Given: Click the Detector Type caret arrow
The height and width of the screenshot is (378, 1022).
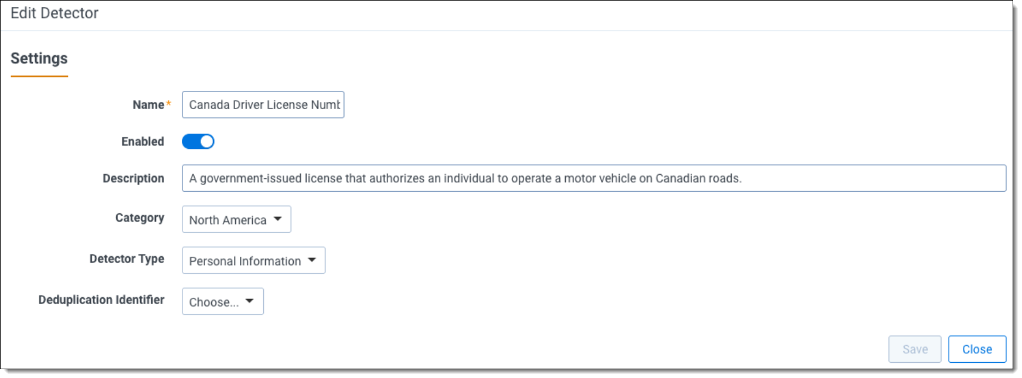Looking at the screenshot, I should click(312, 260).
